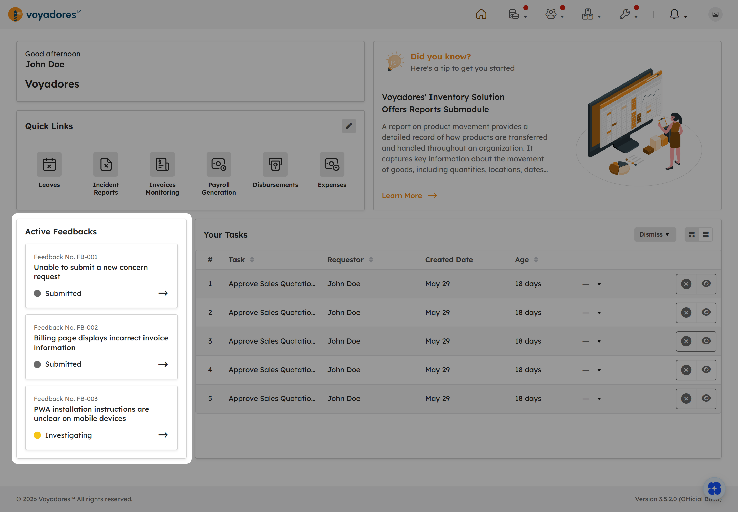Click the yellow Investigating status dot

coord(37,435)
